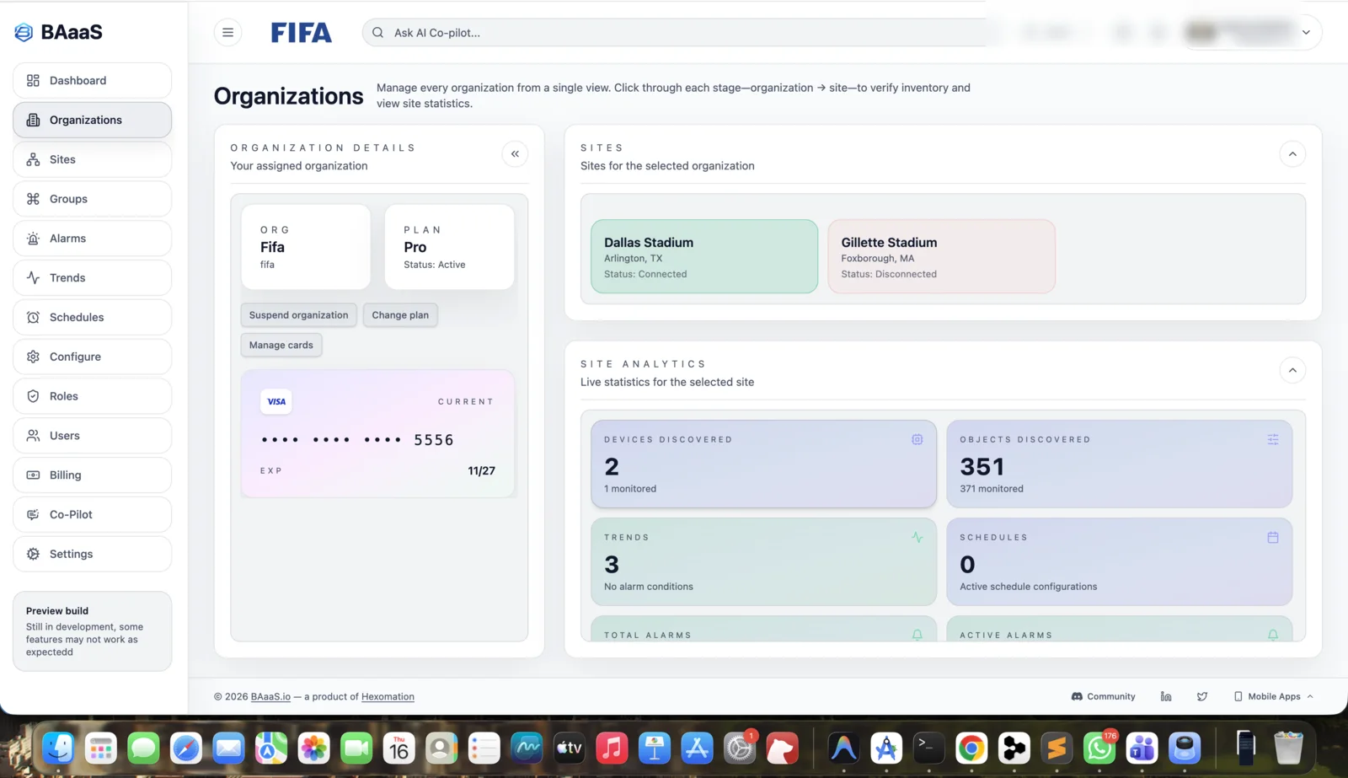Select the Dallas Stadium site card

(704, 256)
